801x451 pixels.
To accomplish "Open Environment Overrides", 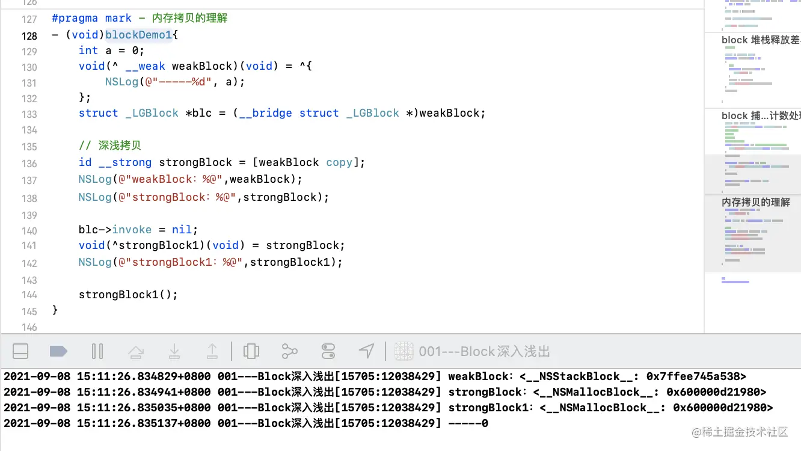I will point(328,351).
